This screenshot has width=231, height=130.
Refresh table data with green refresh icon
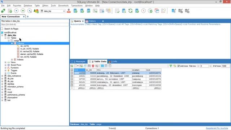coord(175,66)
